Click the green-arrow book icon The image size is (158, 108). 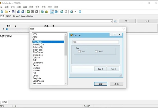(x=62, y=12)
